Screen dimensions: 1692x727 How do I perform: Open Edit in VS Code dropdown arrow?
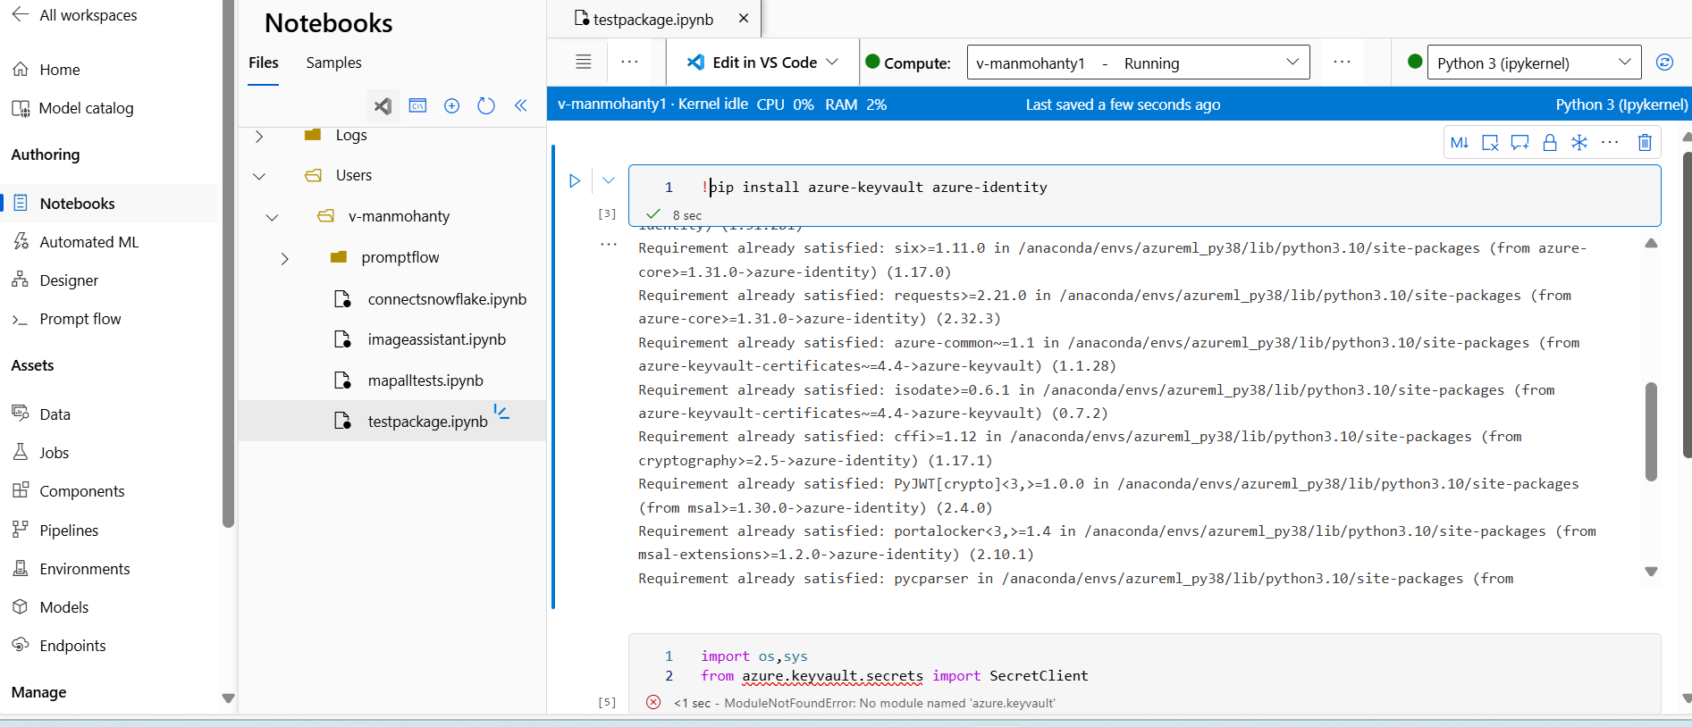click(833, 62)
